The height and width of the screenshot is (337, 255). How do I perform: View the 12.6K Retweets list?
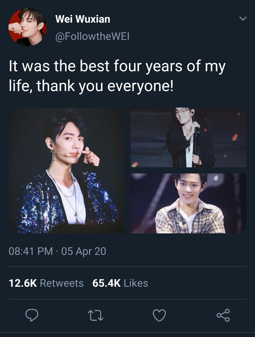[46, 283]
